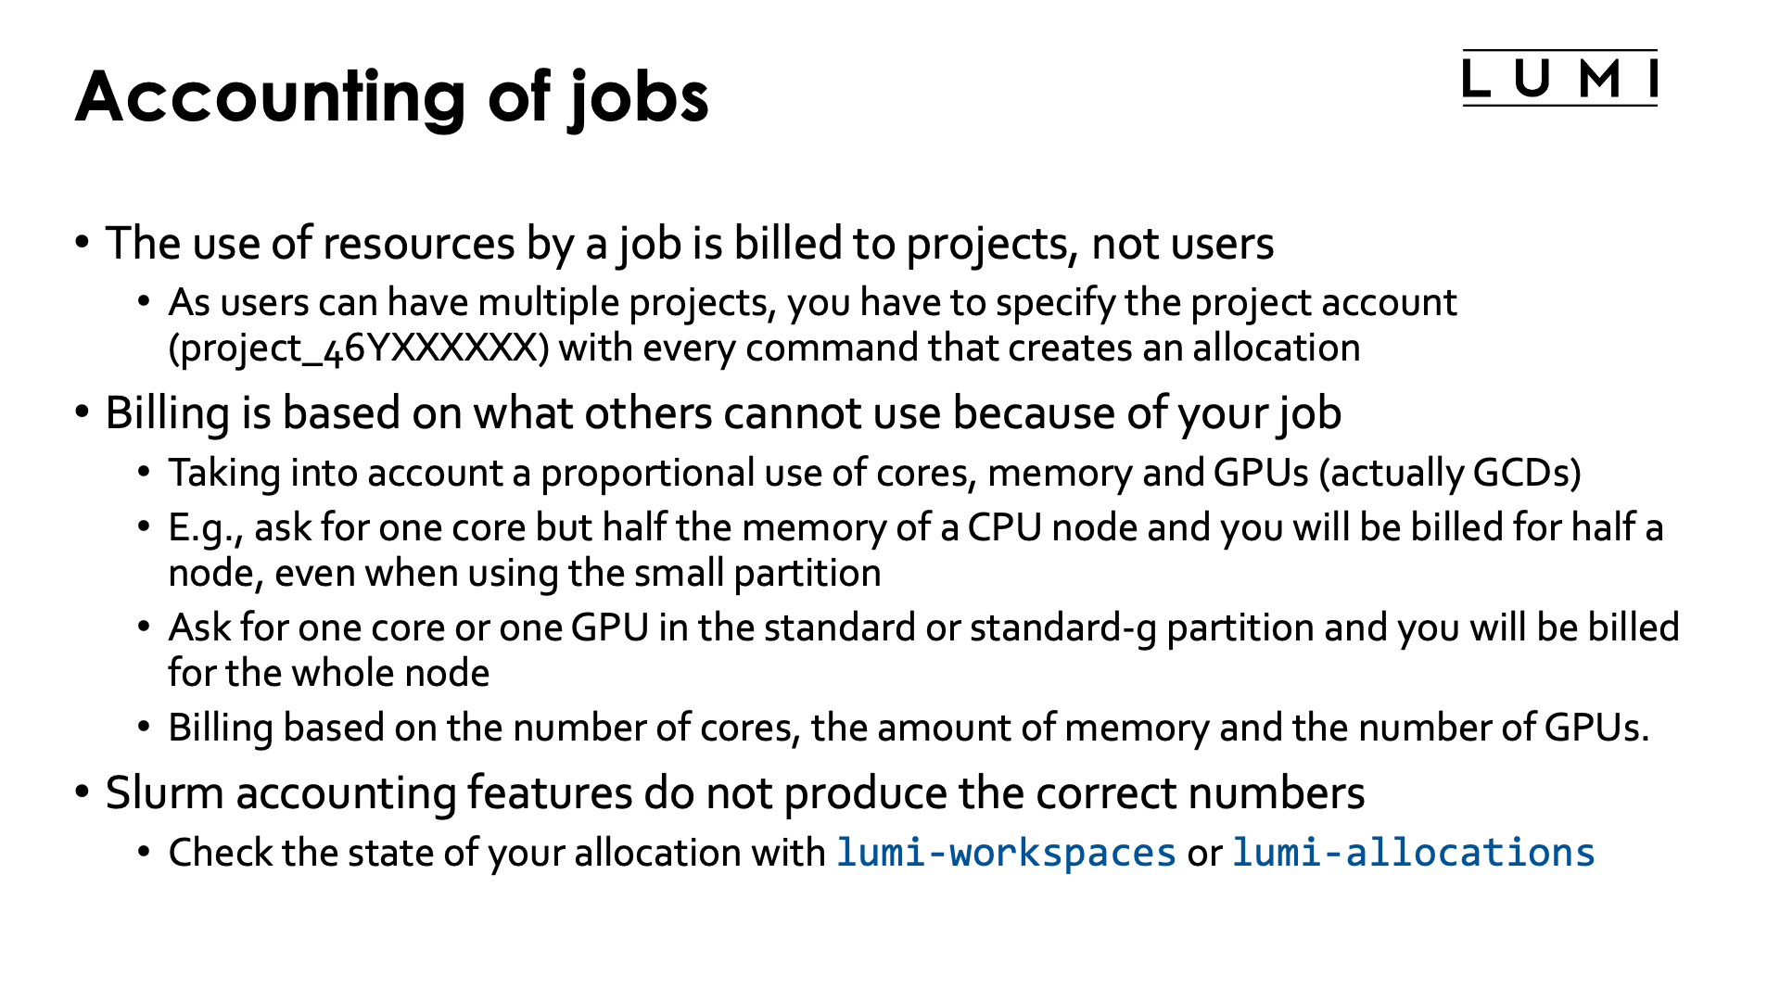The height and width of the screenshot is (1001, 1780).
Task: Select the 'Slurm accounting features' bullet text
Action: pyautogui.click(x=734, y=793)
